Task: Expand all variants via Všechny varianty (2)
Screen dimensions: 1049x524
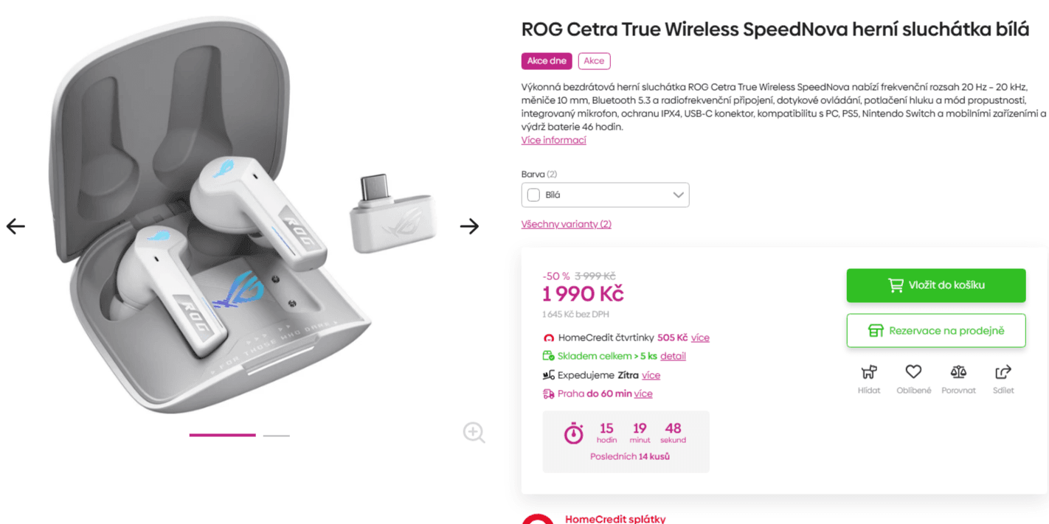Action: pos(566,224)
